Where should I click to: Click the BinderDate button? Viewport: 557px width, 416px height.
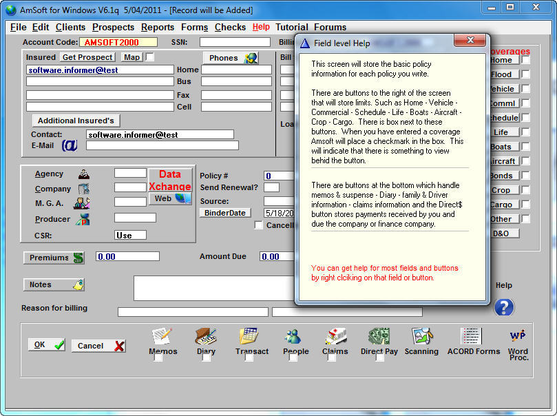click(x=225, y=213)
